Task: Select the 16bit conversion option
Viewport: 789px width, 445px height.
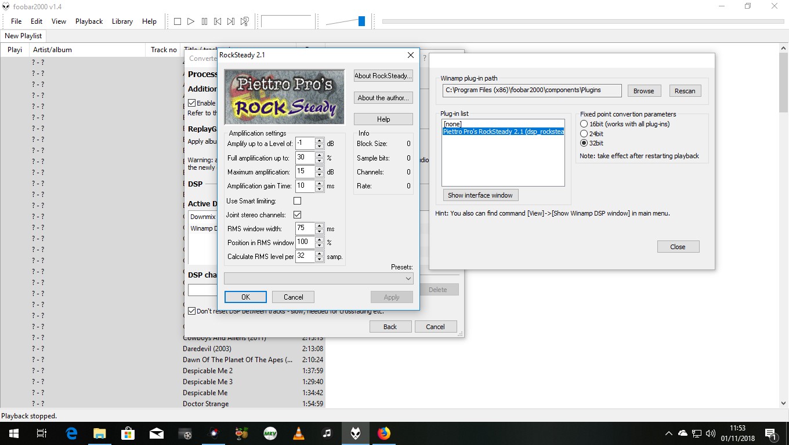Action: pos(584,124)
